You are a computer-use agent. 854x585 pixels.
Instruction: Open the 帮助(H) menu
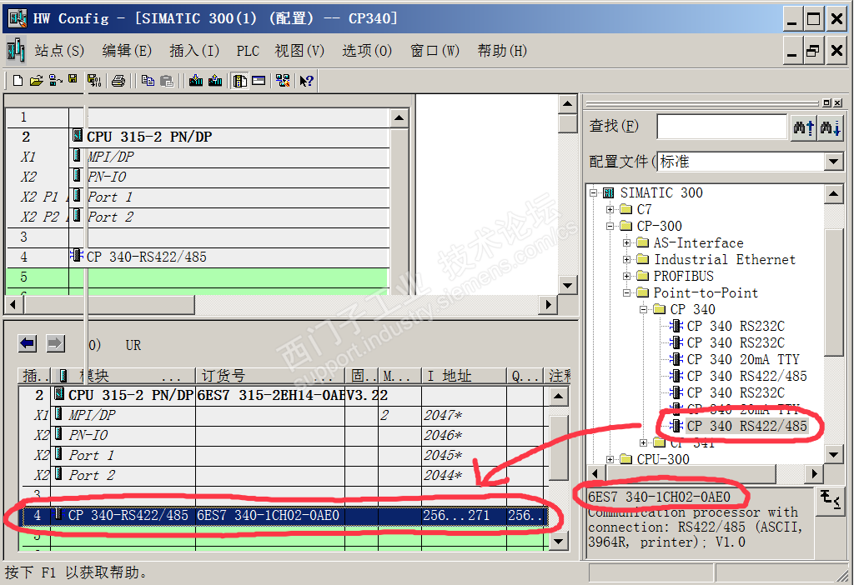click(502, 51)
